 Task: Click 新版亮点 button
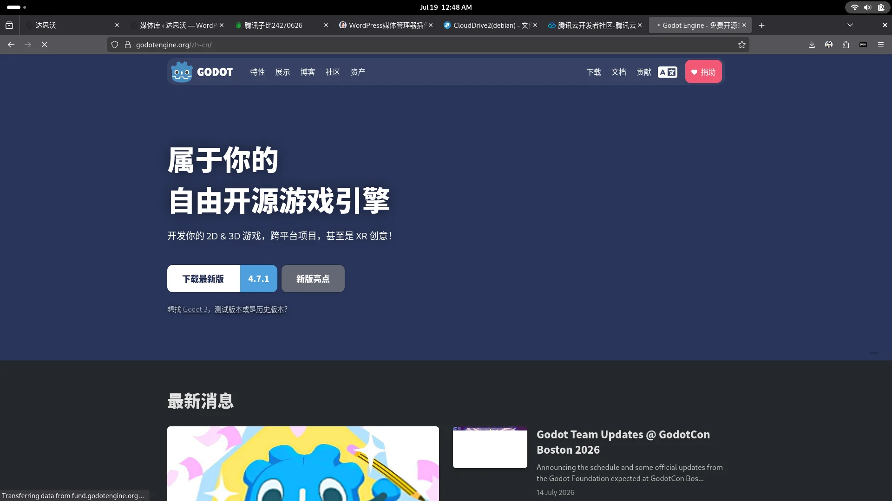313,279
